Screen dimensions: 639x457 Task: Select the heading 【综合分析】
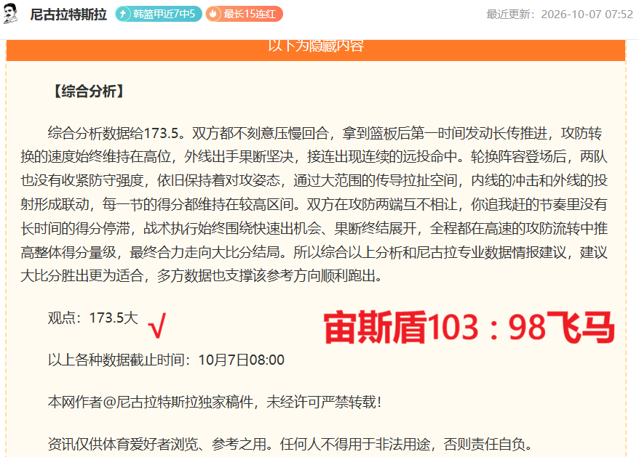(x=88, y=91)
